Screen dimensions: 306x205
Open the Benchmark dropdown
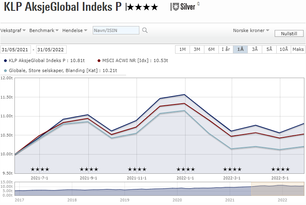click(44, 30)
